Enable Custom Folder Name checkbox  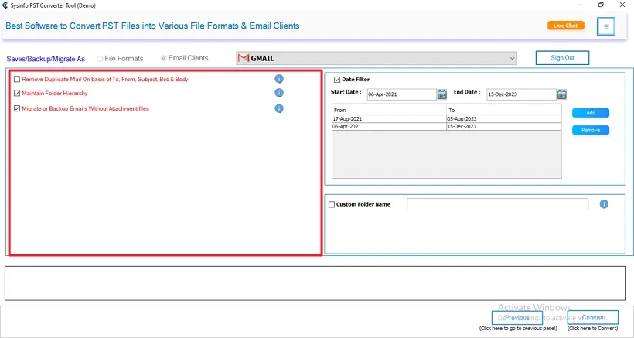click(x=332, y=204)
